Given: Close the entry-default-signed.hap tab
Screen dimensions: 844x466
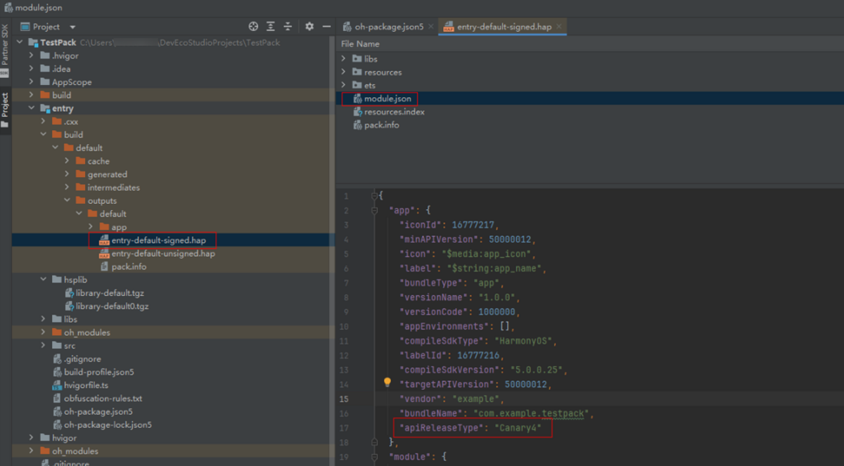Looking at the screenshot, I should coord(559,27).
